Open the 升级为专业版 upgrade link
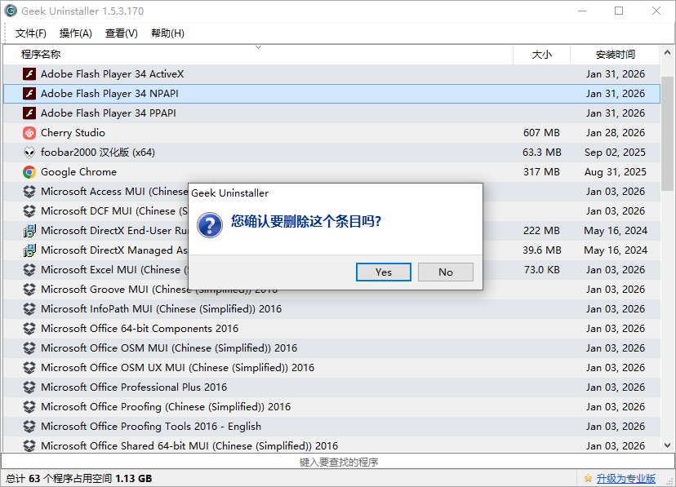 click(625, 477)
